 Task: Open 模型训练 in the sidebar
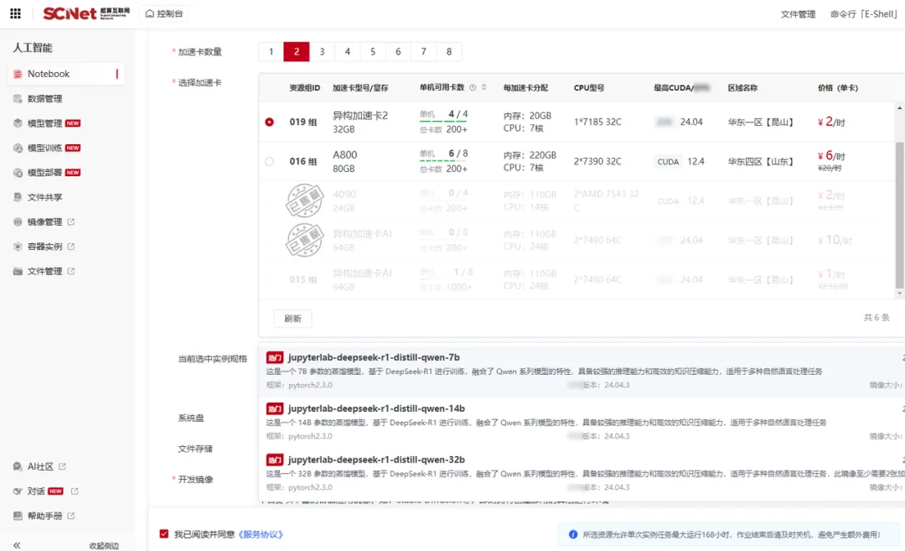tap(46, 148)
